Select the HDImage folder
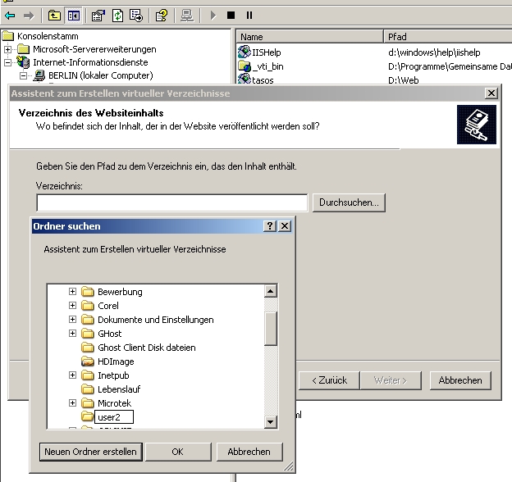Image resolution: width=512 pixels, height=482 pixels. 115,361
